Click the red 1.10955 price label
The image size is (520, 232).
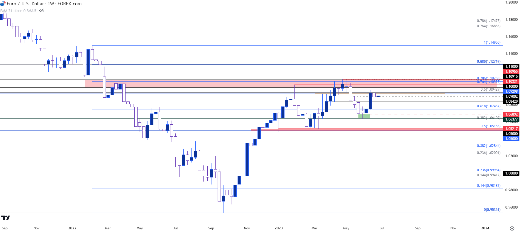pyautogui.click(x=511, y=72)
